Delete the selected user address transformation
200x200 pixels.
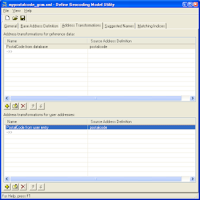23,187
